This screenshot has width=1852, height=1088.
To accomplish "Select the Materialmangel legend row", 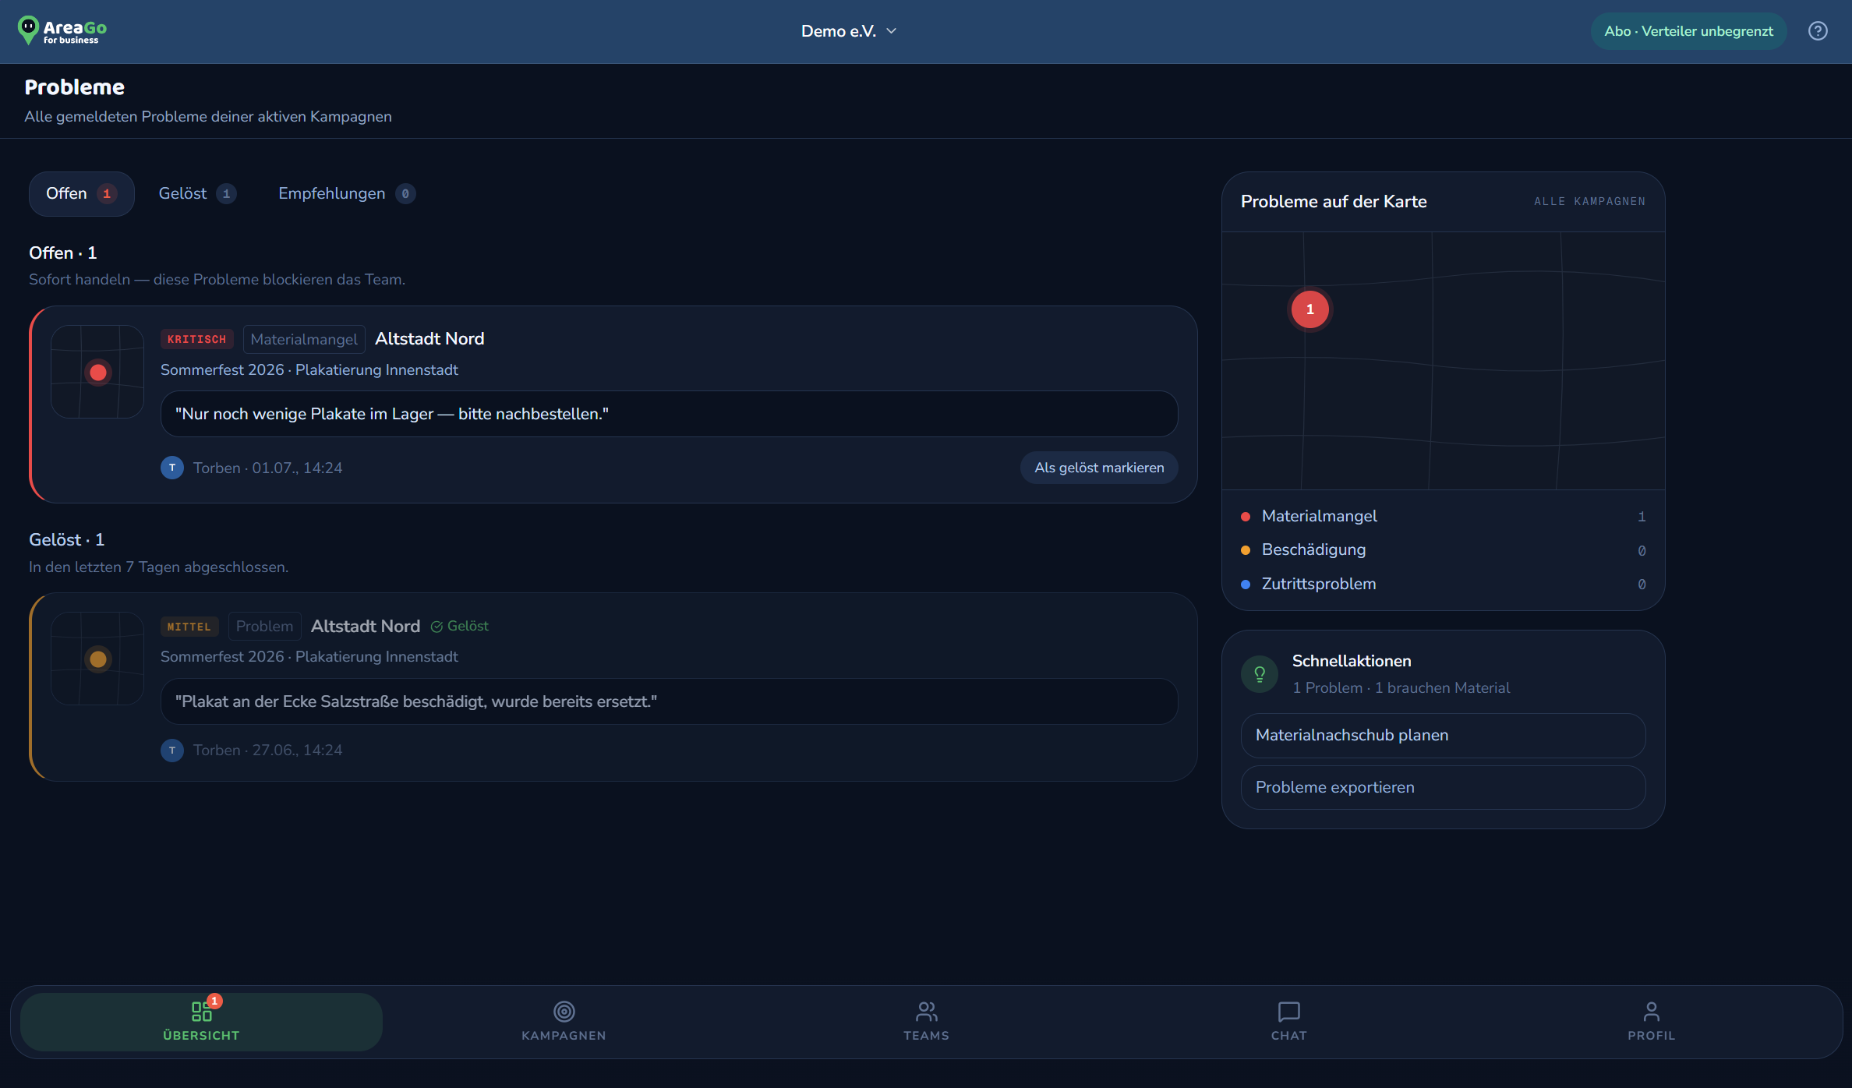I will pos(1443,516).
